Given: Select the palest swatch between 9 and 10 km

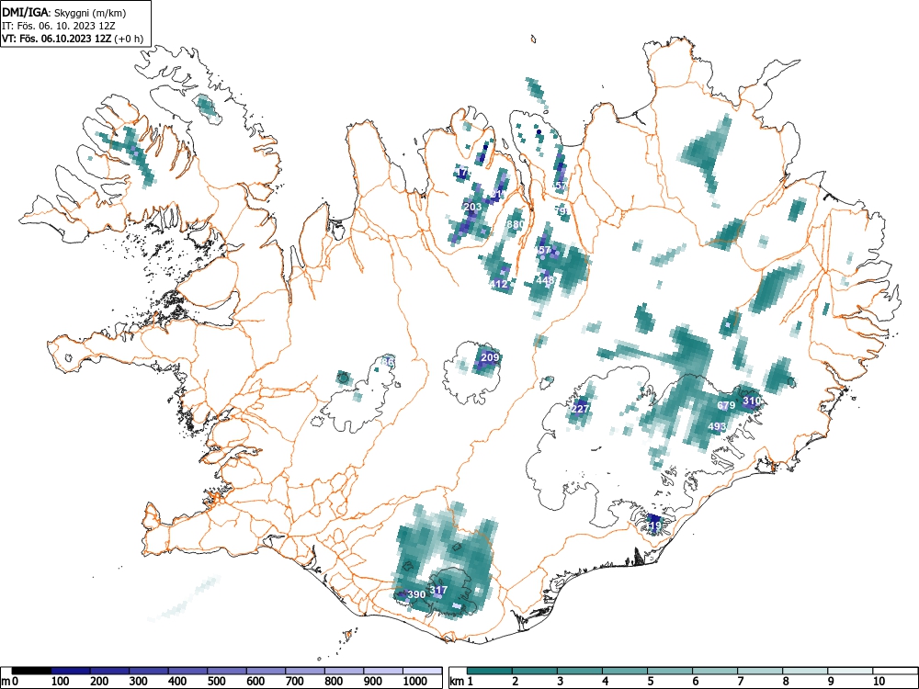Looking at the screenshot, I should coord(850,671).
